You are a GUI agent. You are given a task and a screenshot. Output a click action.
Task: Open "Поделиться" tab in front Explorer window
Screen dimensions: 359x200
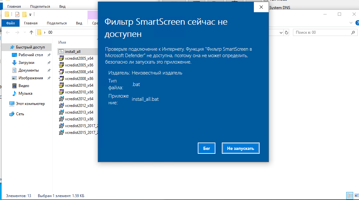(x=56, y=23)
